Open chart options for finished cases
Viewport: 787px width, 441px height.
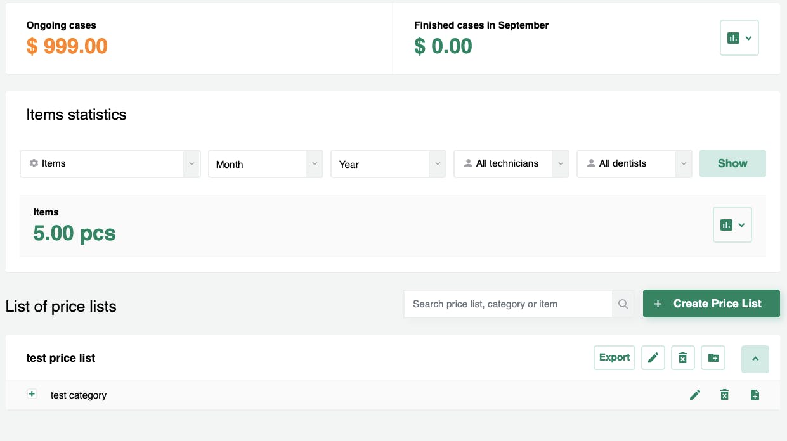[x=739, y=38]
